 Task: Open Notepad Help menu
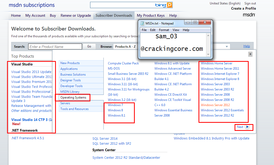click(186, 30)
